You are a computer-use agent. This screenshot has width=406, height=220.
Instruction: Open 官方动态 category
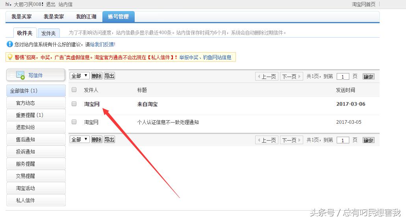(36, 103)
